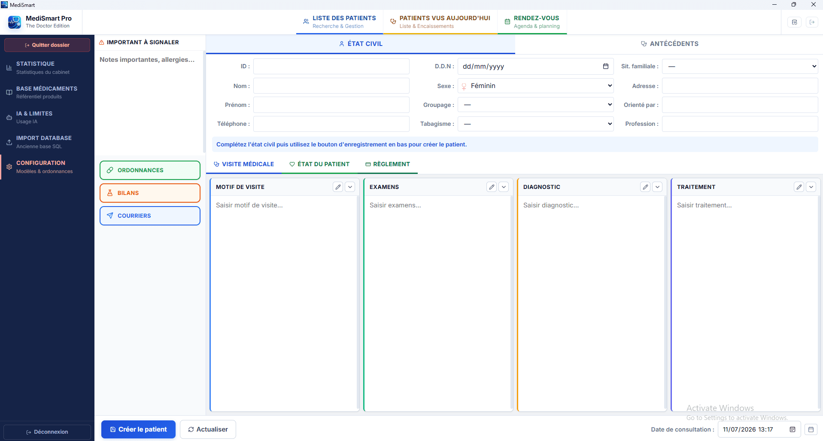
Task: Click the Orienté par input field
Action: point(740,105)
